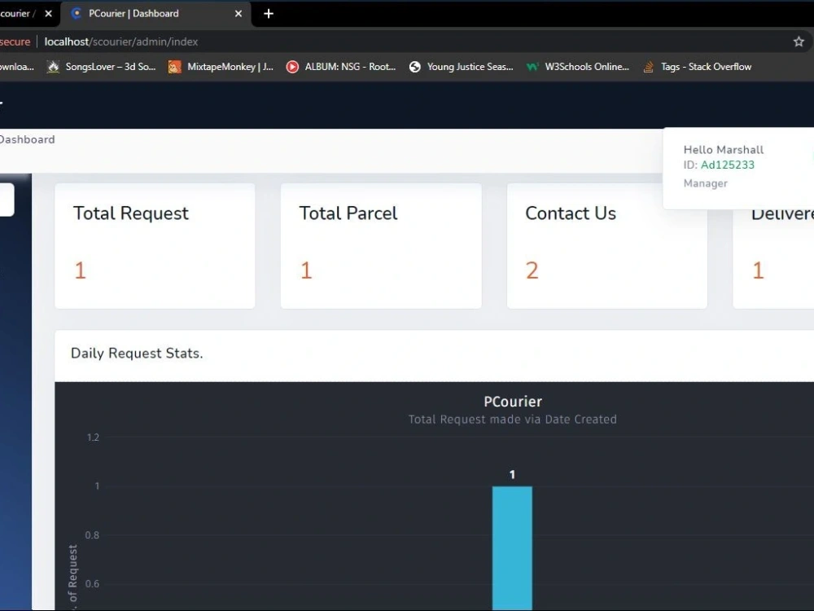
Task: Click the Total Parcel count 1
Action: pos(306,270)
